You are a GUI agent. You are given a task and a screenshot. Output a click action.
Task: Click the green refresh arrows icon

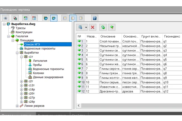coord(103,27)
